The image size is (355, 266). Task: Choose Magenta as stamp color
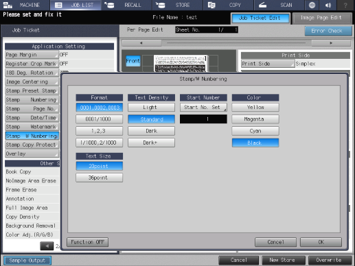click(255, 119)
